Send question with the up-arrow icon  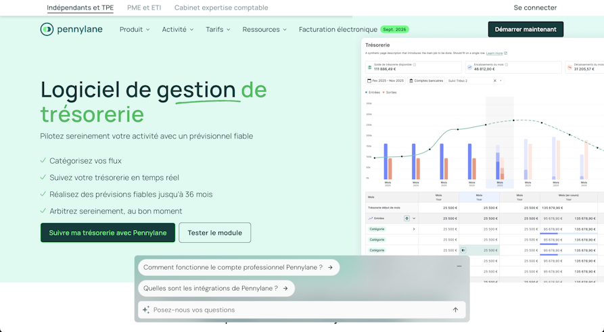[455, 310]
